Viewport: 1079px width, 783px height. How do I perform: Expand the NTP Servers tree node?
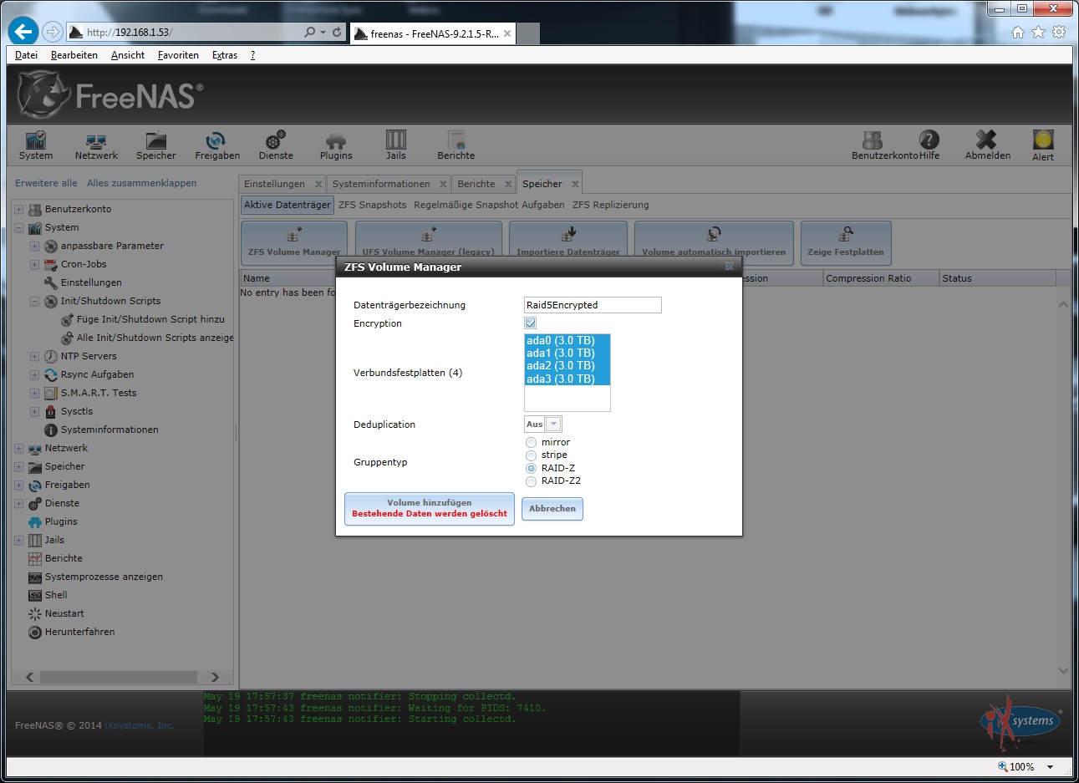click(34, 356)
